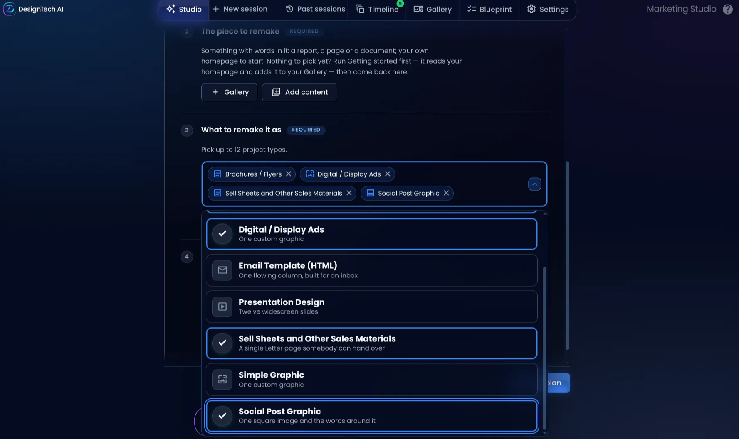Click the Social Post Graphic chip icon
This screenshot has height=439, width=739.
pos(371,193)
